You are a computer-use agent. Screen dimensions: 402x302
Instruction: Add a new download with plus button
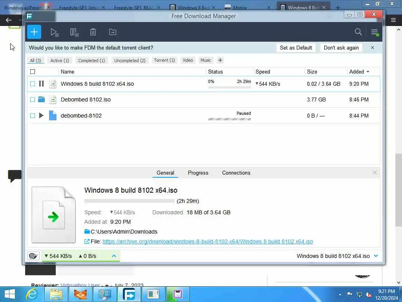coord(34,32)
